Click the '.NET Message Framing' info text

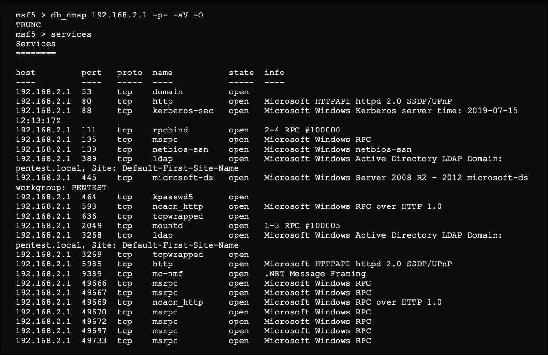315,274
